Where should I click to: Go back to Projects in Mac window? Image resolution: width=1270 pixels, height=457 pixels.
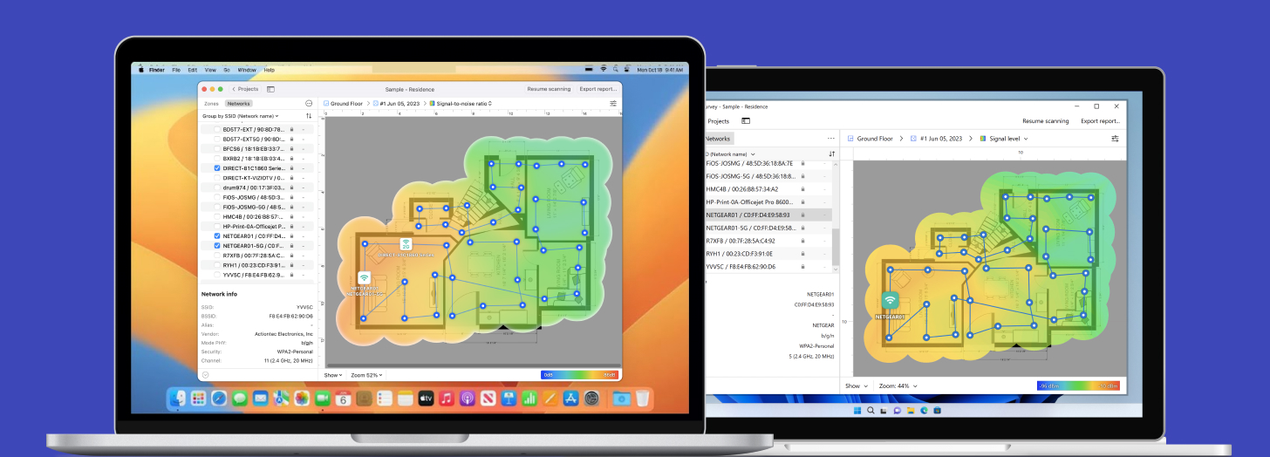click(x=245, y=89)
